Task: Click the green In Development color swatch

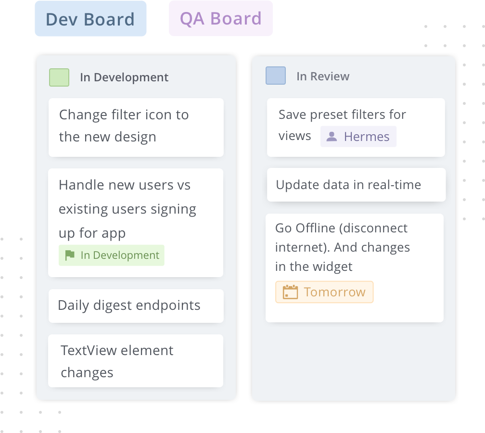Action: coord(59,77)
